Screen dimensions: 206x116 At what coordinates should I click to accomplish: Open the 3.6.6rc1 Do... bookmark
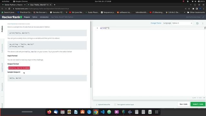click(173, 12)
